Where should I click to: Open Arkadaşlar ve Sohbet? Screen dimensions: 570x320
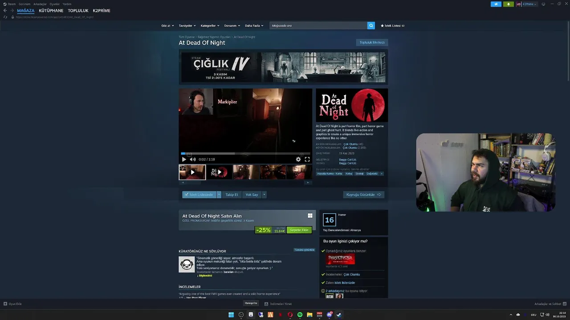pos(550,304)
